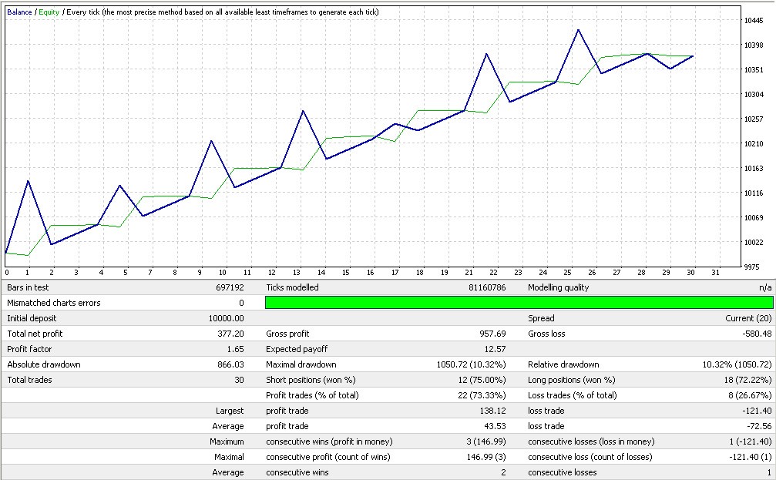Select the Total net profit value 377.20
Screen dimensions: 776x480
pyautogui.click(x=230, y=334)
